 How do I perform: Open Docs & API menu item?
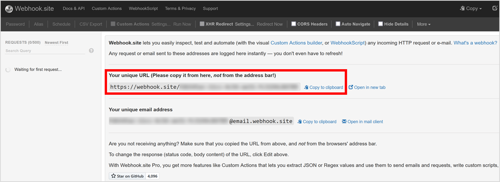click(74, 9)
